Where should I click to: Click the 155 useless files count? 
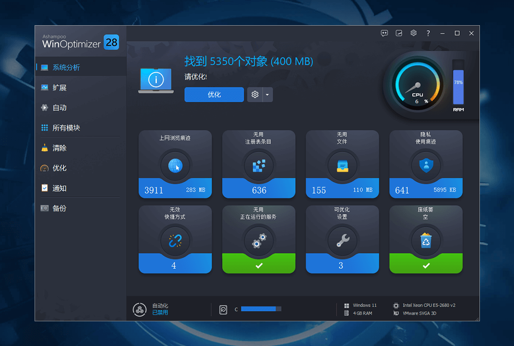tap(319, 190)
